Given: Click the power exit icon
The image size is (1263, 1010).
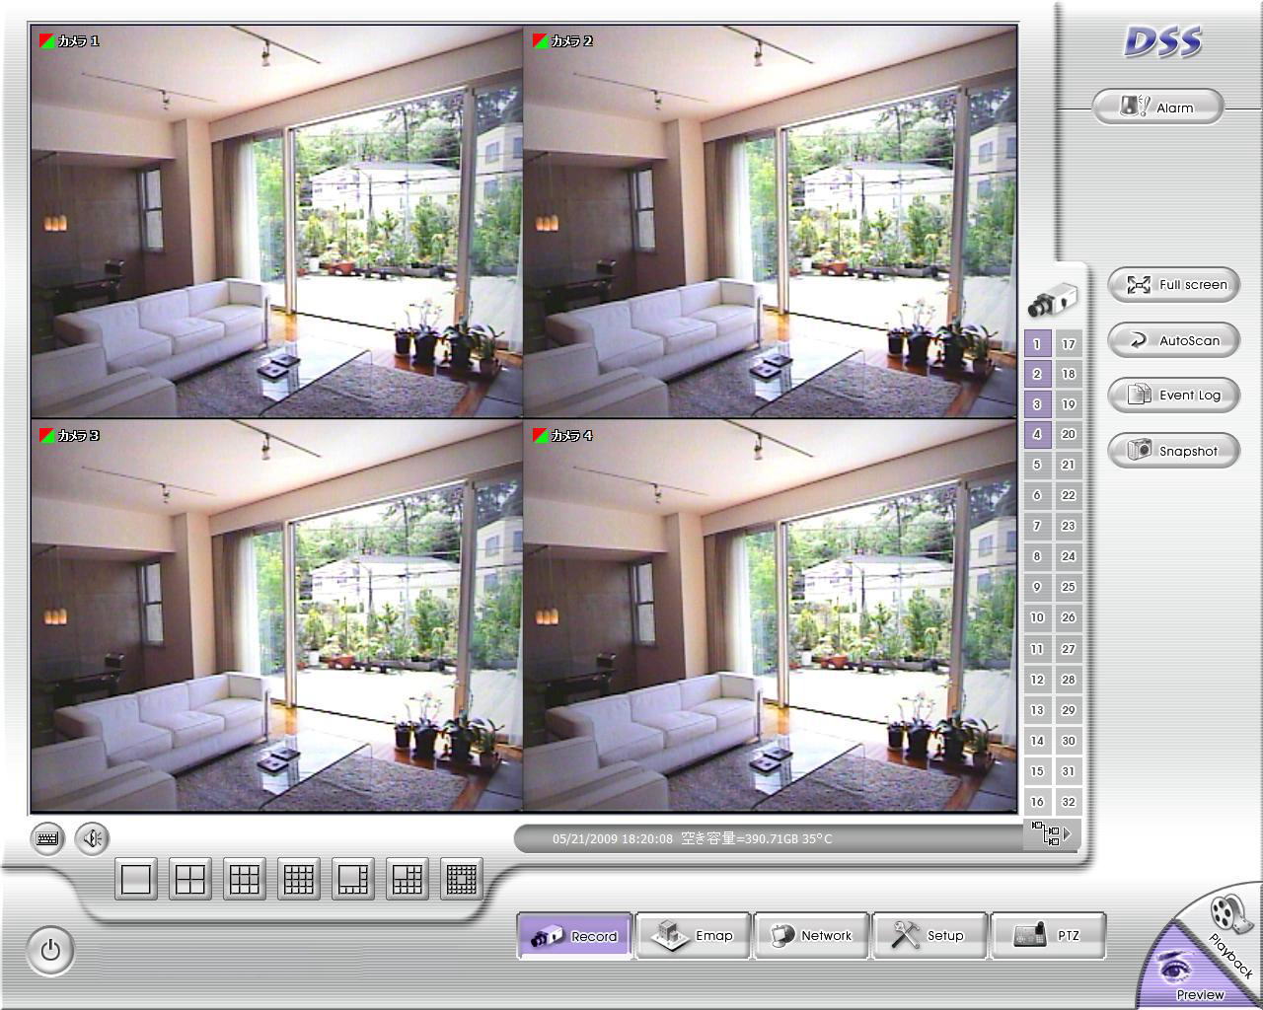Looking at the screenshot, I should coord(50,952).
